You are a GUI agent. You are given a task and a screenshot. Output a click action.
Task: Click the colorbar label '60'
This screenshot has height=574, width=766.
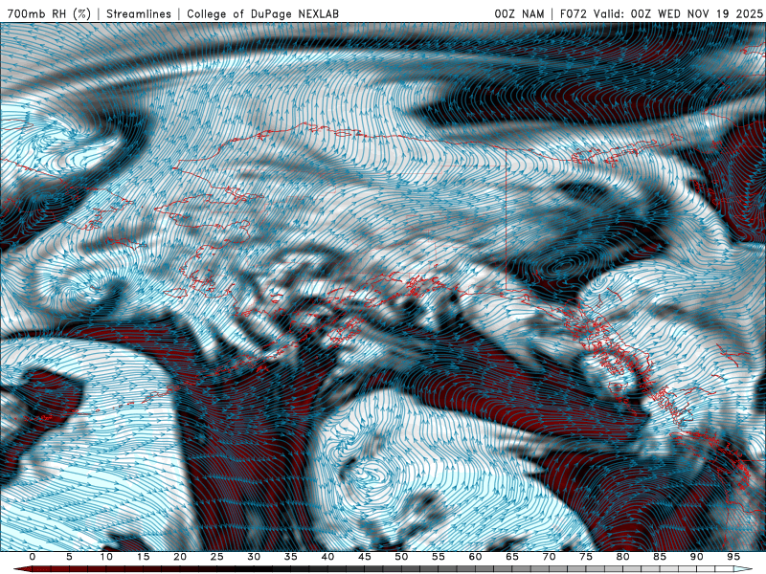coord(475,557)
